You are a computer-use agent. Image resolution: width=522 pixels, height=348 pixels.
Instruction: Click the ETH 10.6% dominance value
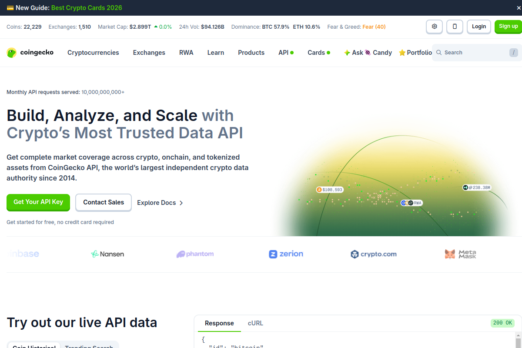point(307,27)
